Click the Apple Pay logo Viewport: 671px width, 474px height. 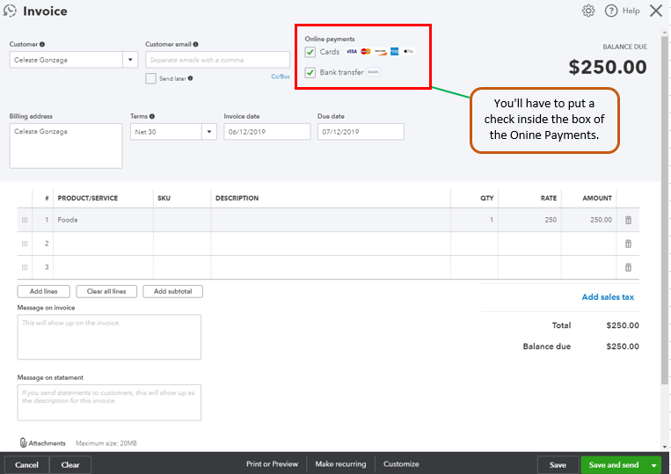[409, 51]
